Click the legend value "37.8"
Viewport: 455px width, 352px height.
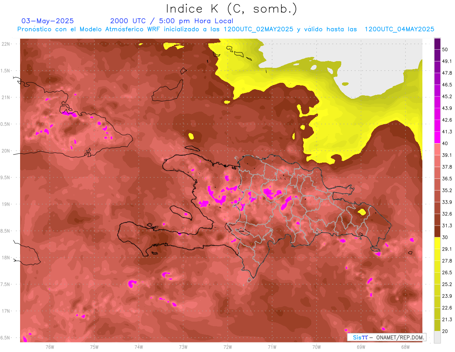coord(447,167)
